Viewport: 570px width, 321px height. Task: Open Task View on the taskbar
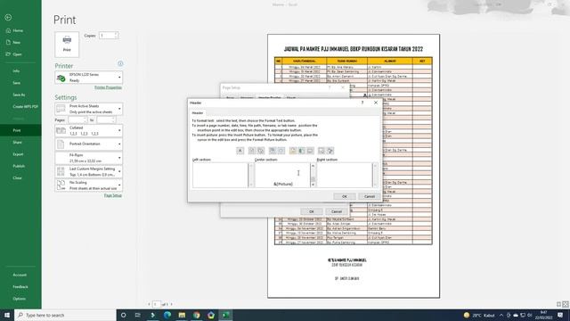138,315
